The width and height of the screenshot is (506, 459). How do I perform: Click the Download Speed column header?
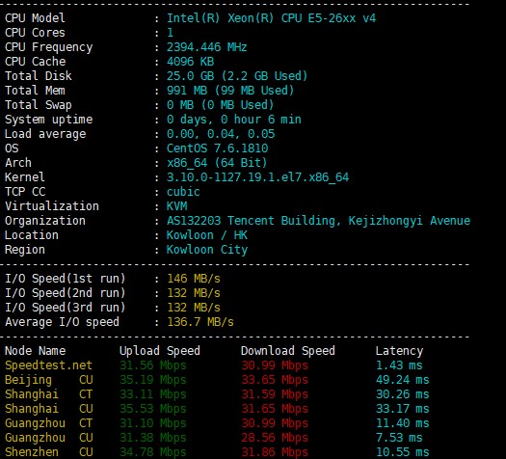tap(288, 351)
